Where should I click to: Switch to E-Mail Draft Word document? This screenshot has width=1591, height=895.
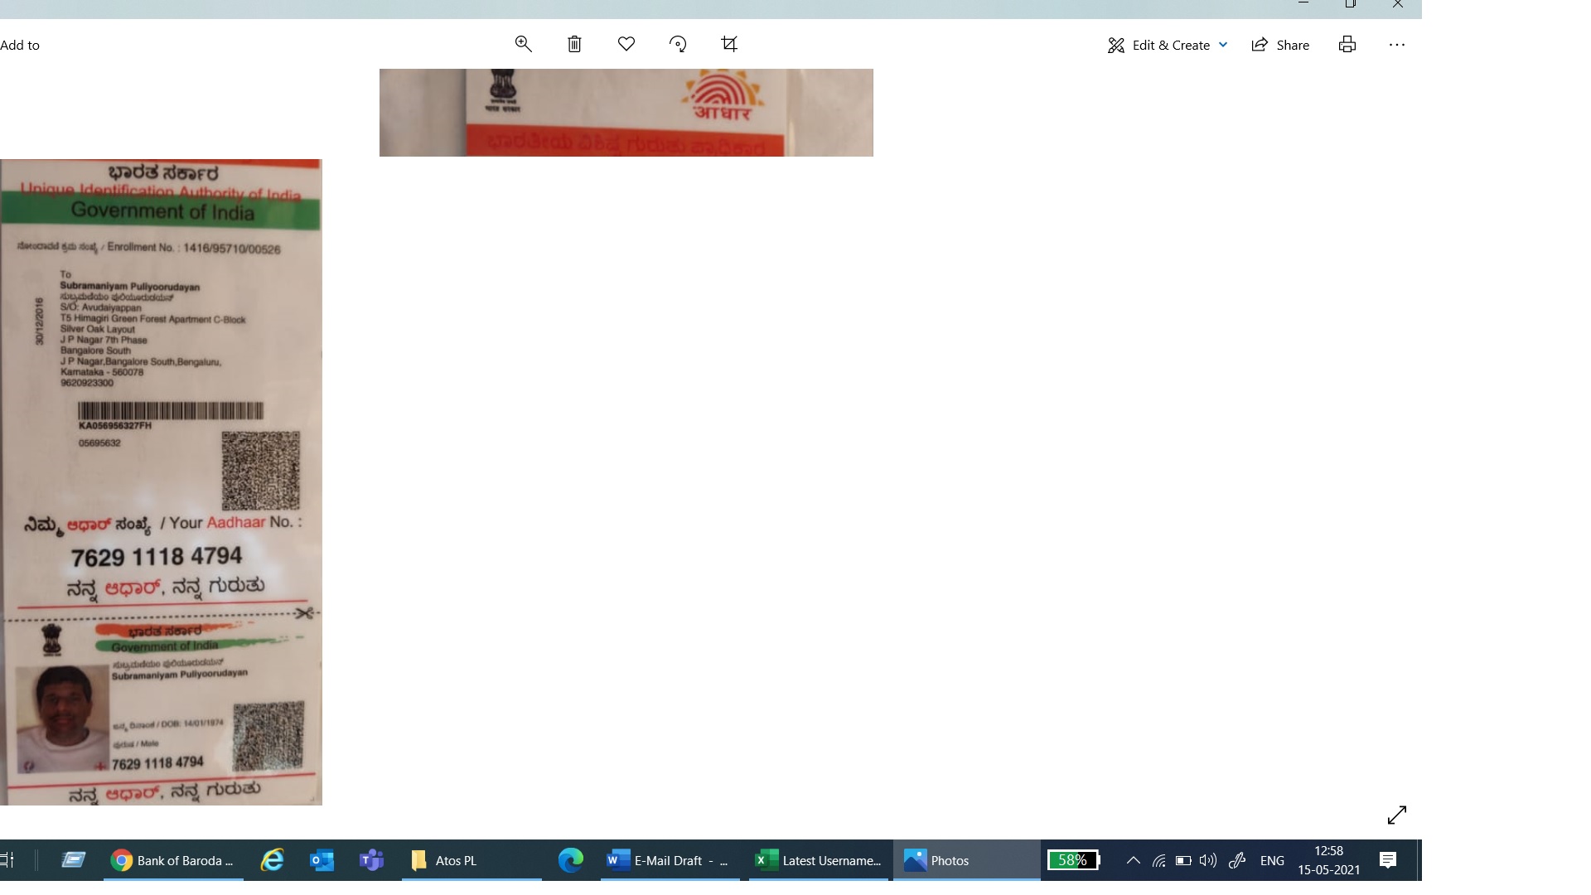(670, 860)
